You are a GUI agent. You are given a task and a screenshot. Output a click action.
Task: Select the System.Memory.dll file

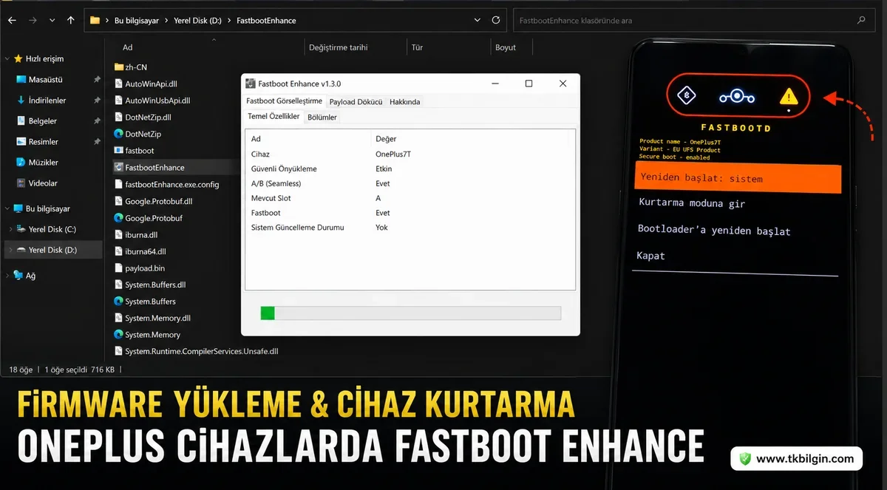pyautogui.click(x=152, y=318)
